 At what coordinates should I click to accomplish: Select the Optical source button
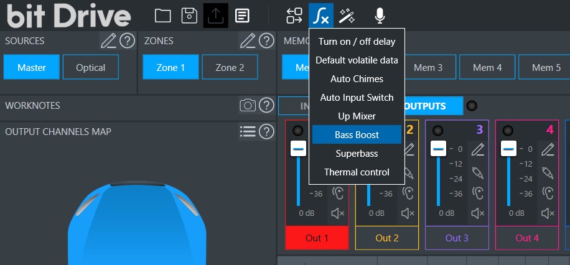91,67
